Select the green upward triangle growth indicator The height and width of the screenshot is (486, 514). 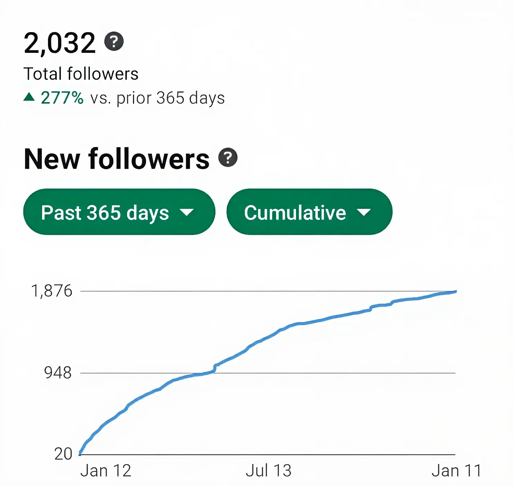point(29,98)
